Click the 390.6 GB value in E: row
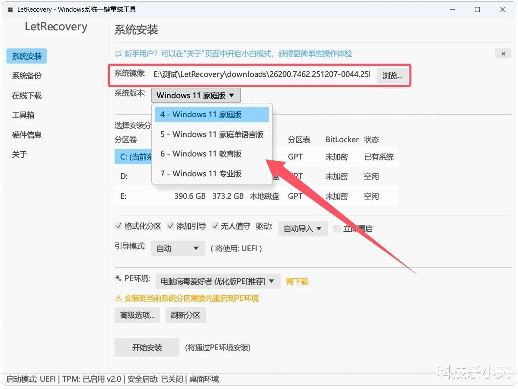The height and width of the screenshot is (389, 518). pyautogui.click(x=190, y=196)
